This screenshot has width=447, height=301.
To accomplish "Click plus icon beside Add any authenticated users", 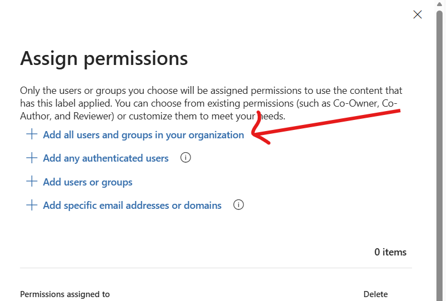I will [x=32, y=158].
